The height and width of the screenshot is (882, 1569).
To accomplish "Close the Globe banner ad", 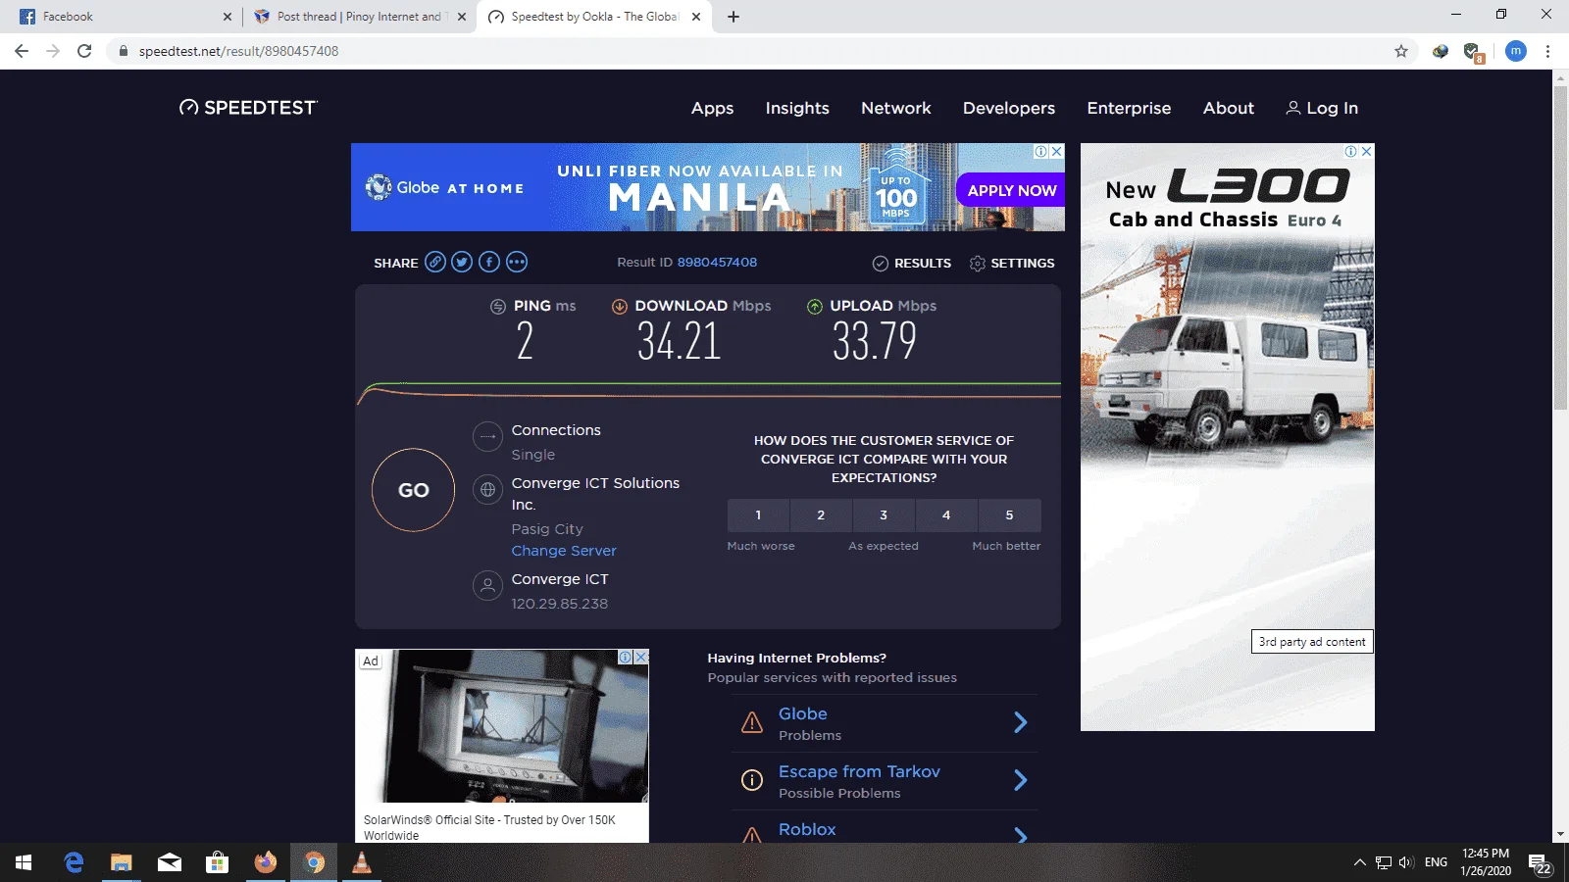I will (x=1057, y=151).
